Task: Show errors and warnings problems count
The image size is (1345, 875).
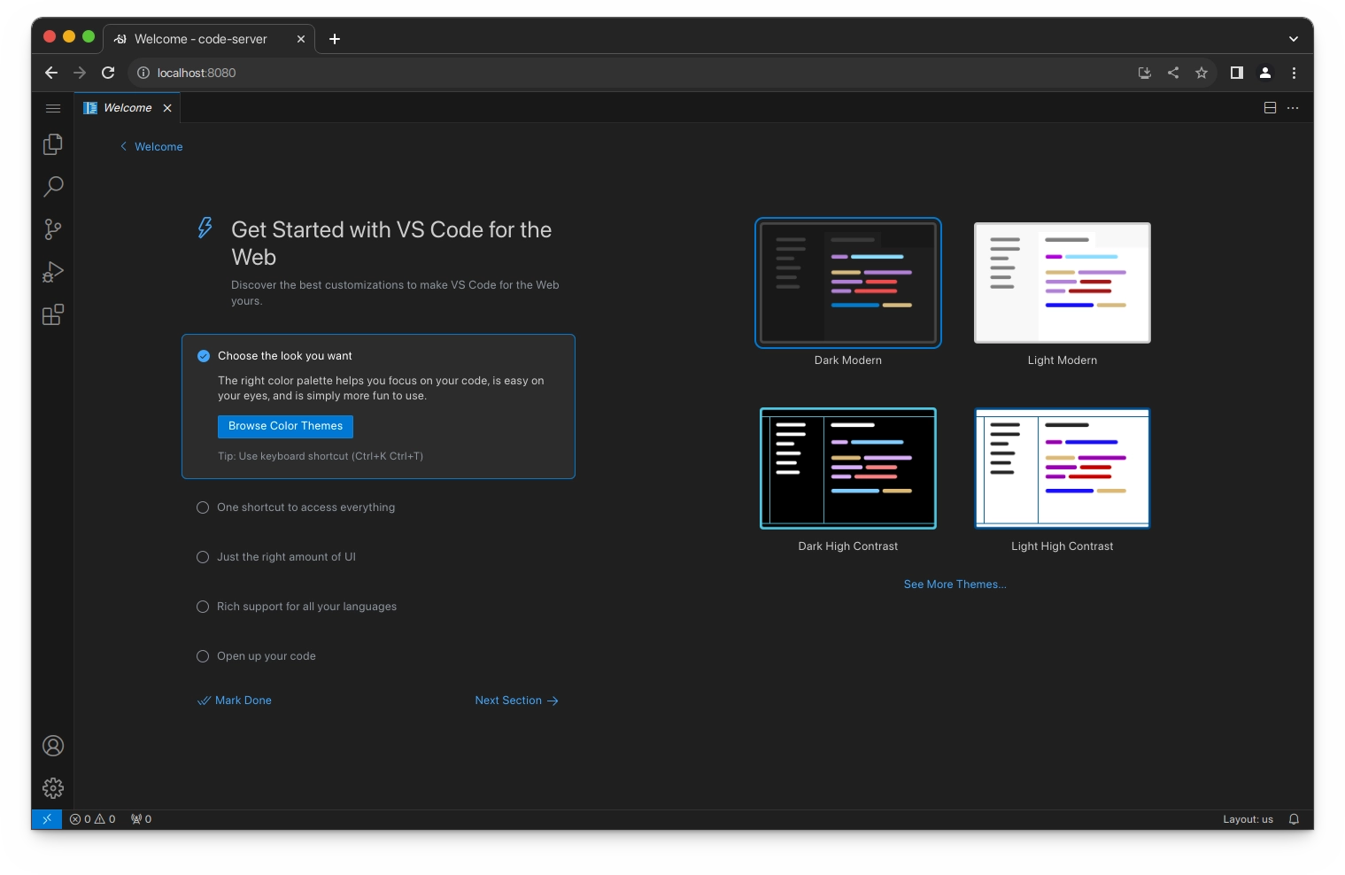Action: pyautogui.click(x=93, y=819)
